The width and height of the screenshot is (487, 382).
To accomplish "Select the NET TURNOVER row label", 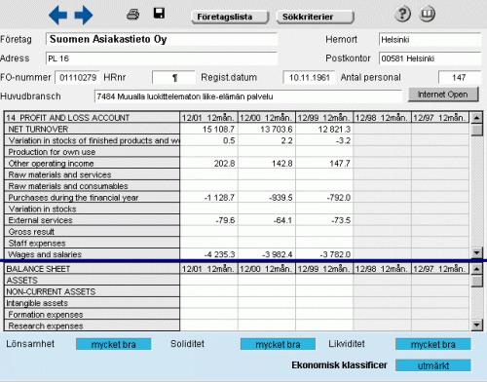I will pos(92,130).
